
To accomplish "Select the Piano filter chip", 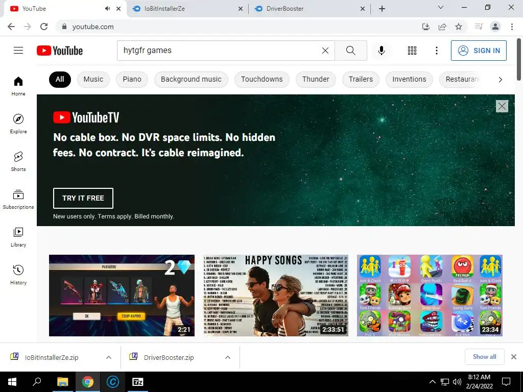I will tap(132, 79).
